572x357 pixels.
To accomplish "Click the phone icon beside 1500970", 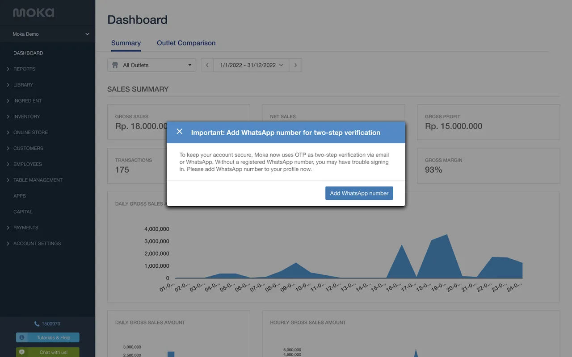I will pos(37,324).
